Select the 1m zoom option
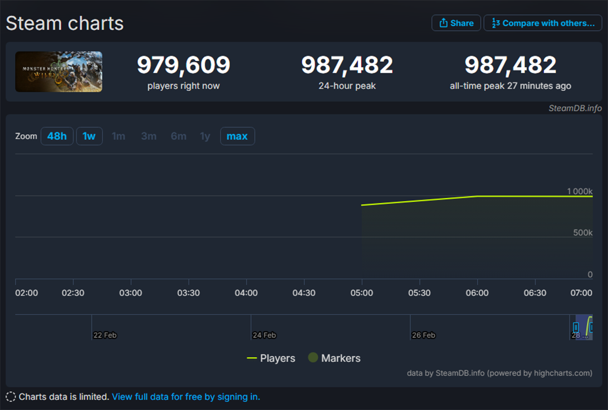This screenshot has height=410, width=608. [119, 136]
